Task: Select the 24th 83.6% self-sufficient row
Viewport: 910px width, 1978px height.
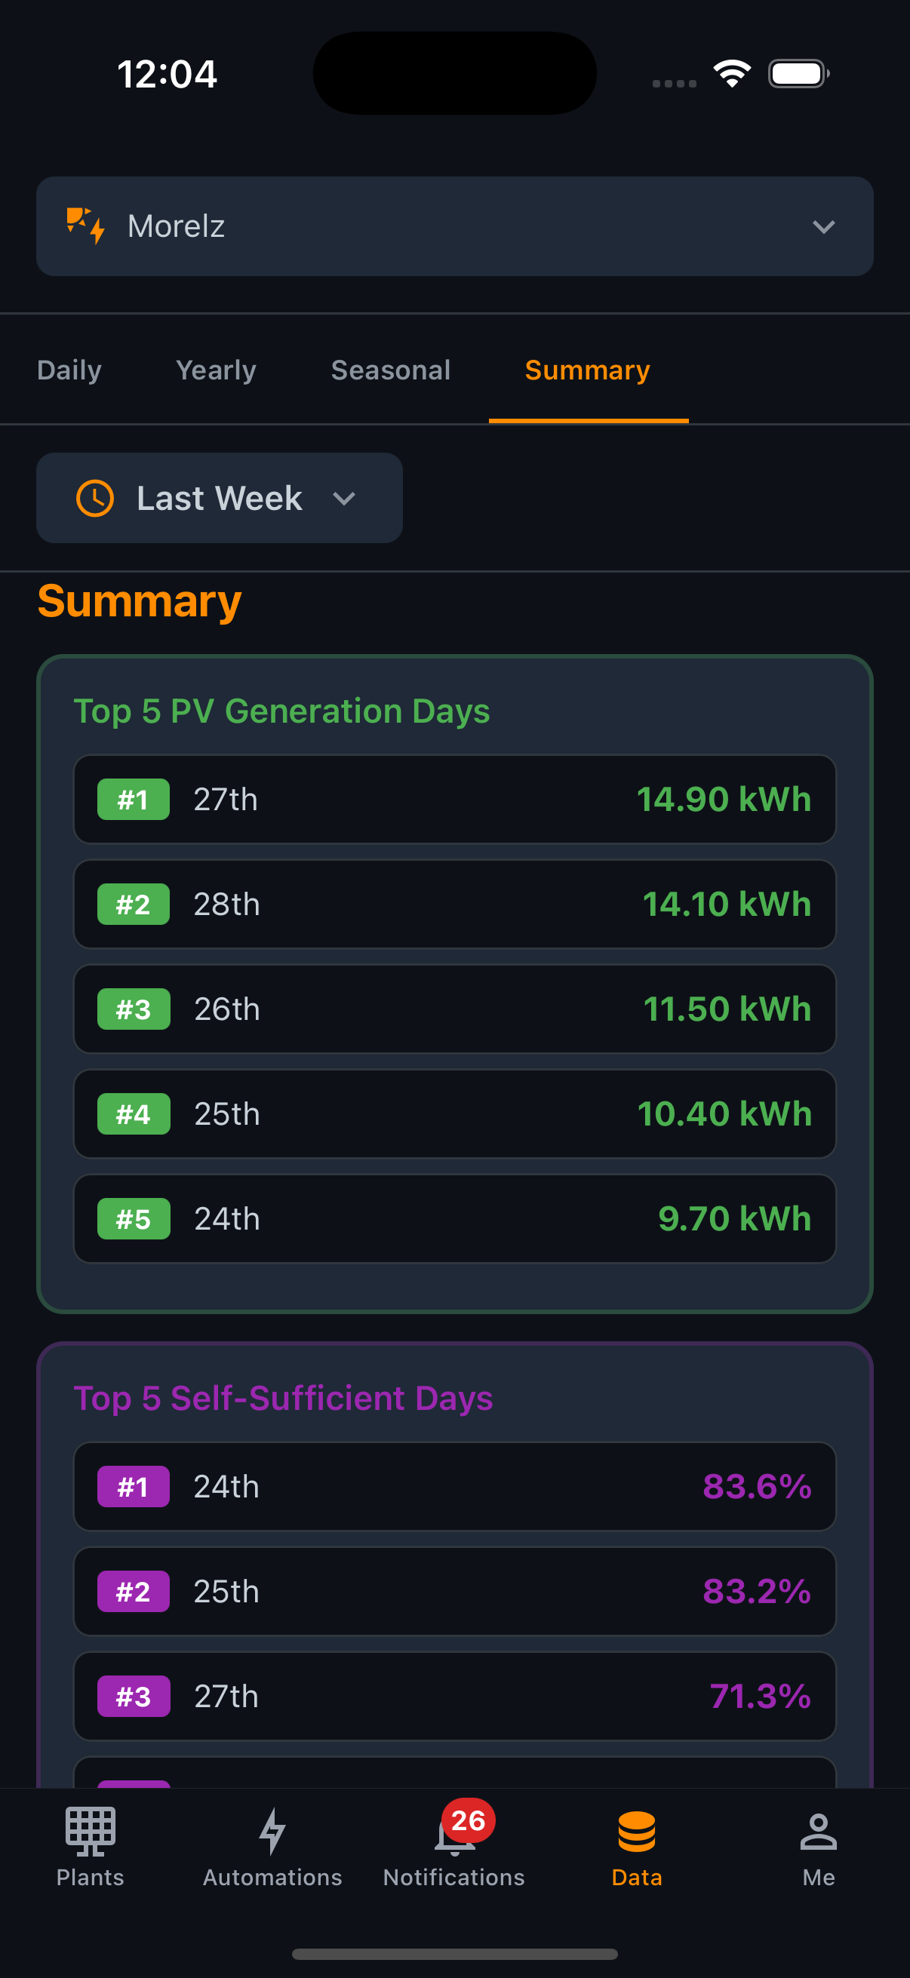Action: point(454,1487)
